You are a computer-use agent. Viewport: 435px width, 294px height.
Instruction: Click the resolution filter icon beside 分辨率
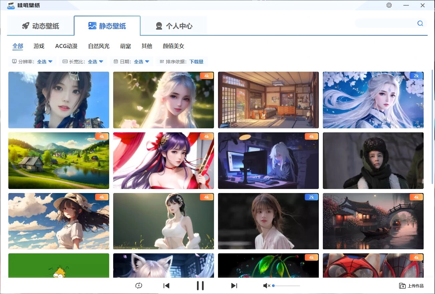point(14,61)
